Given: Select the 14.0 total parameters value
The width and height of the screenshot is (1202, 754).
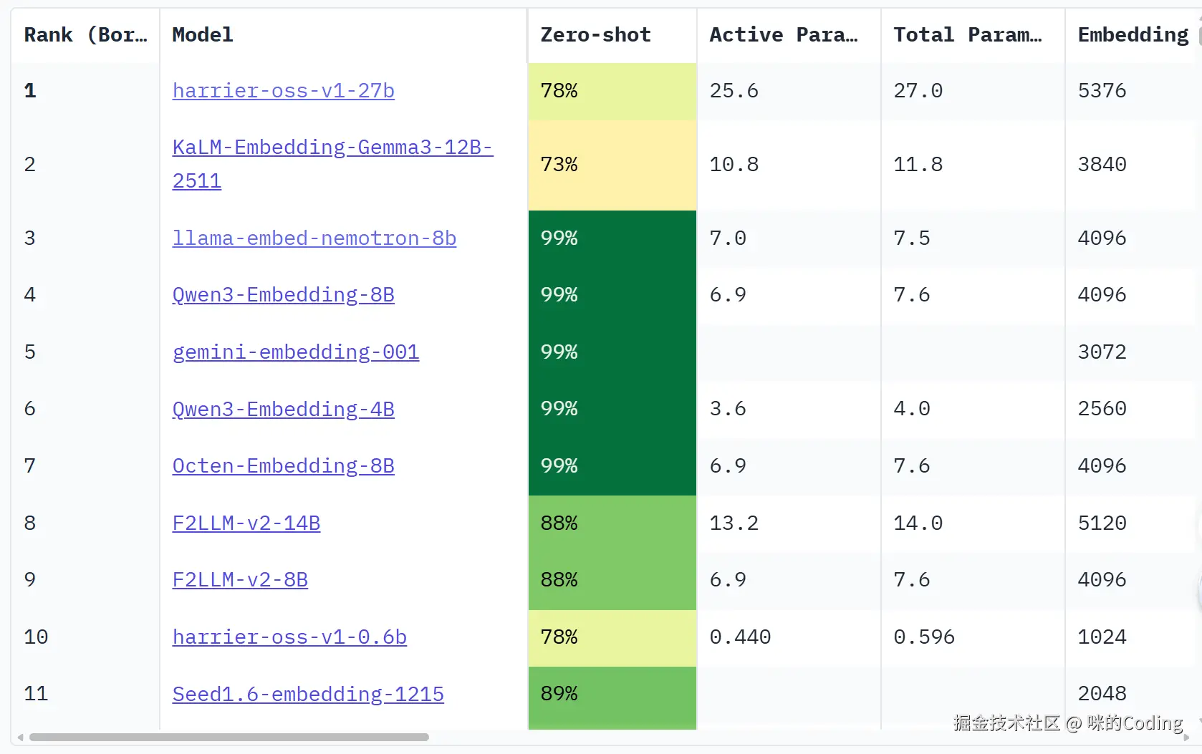Looking at the screenshot, I should coord(918,523).
